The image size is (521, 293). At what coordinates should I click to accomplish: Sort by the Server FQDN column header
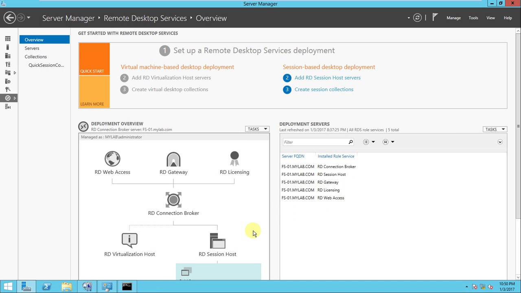coord(293,156)
